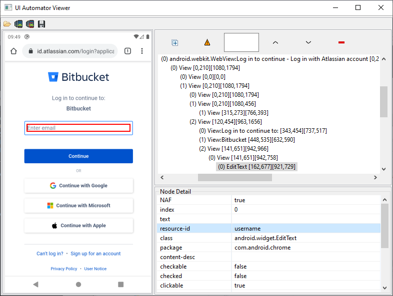Click tree panel scroll-left arrow
This screenshot has width=393, height=296.
coord(162,177)
